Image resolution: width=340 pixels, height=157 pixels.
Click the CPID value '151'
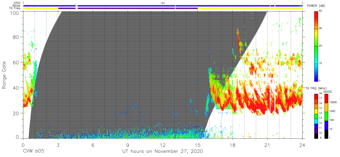click(163, 3)
